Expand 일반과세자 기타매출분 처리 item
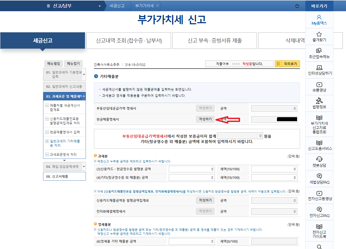The height and width of the screenshot is (249, 346). tap(47, 141)
